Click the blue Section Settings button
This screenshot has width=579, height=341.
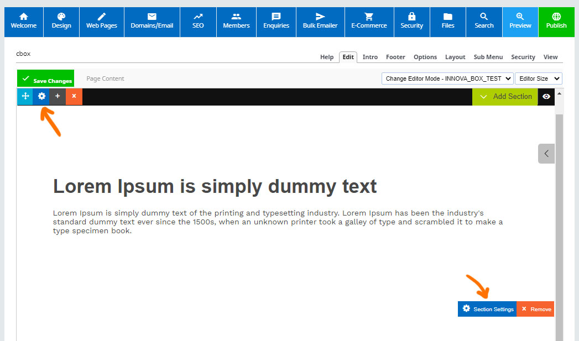[x=487, y=309]
